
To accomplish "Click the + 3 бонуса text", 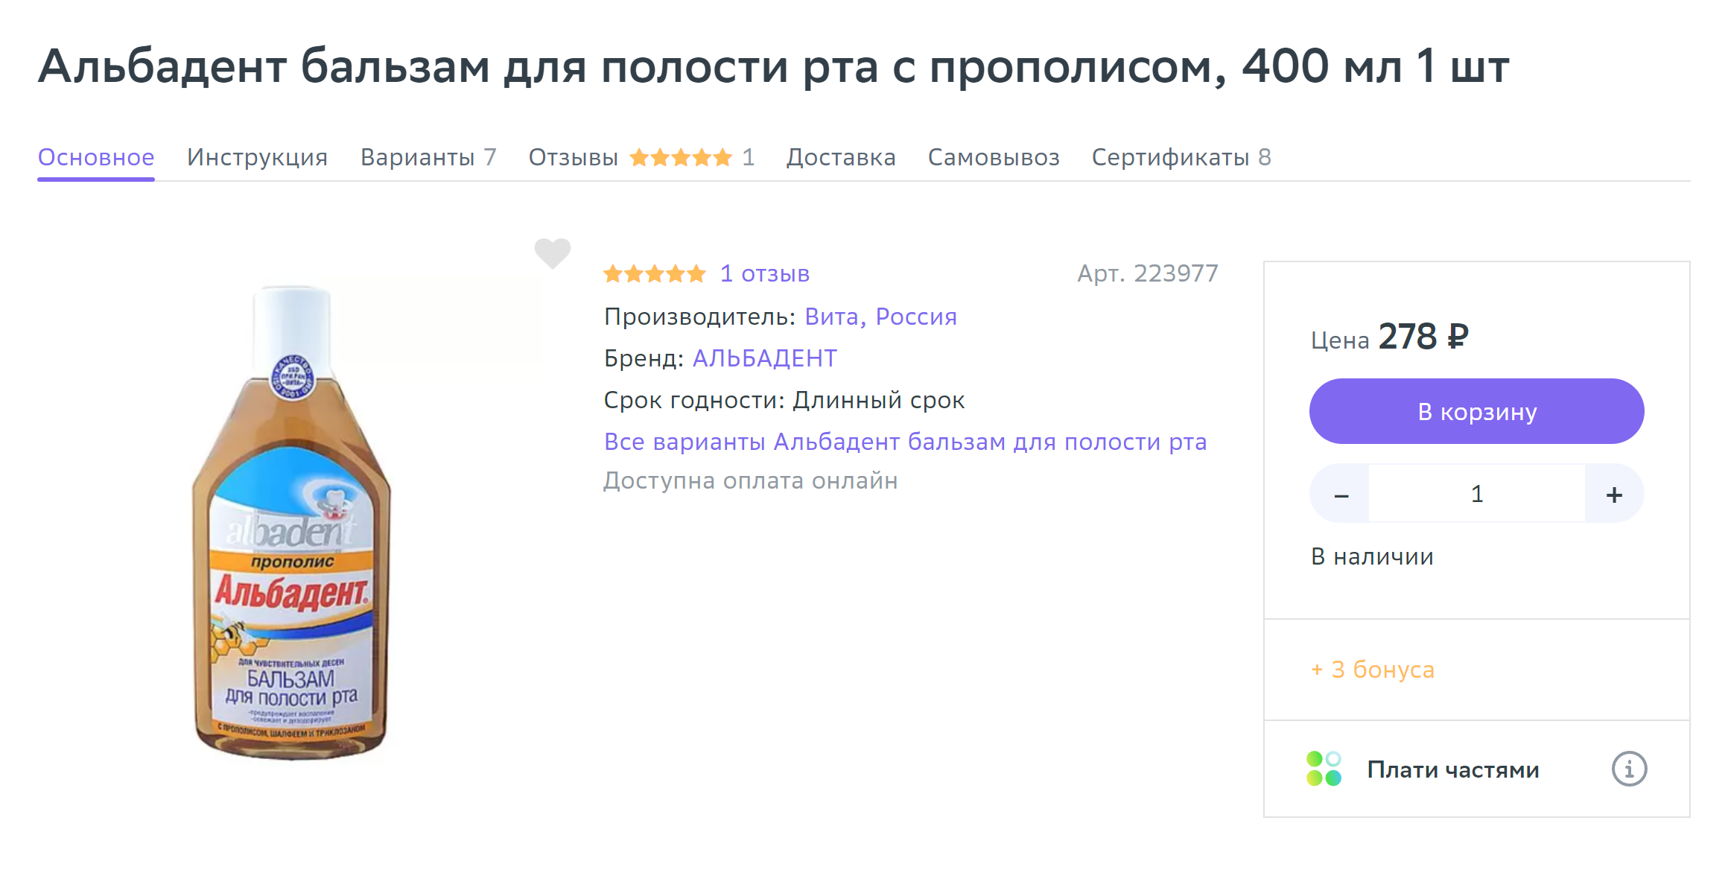I will point(1372,670).
